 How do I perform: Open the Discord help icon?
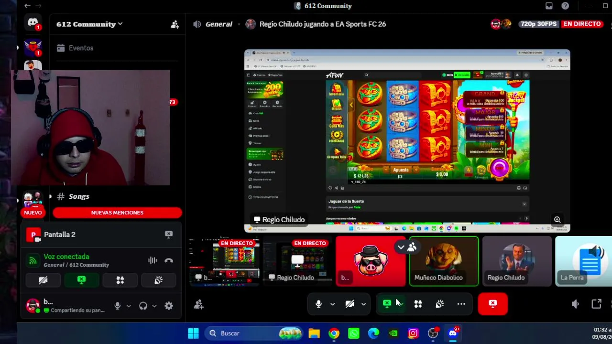point(565,6)
